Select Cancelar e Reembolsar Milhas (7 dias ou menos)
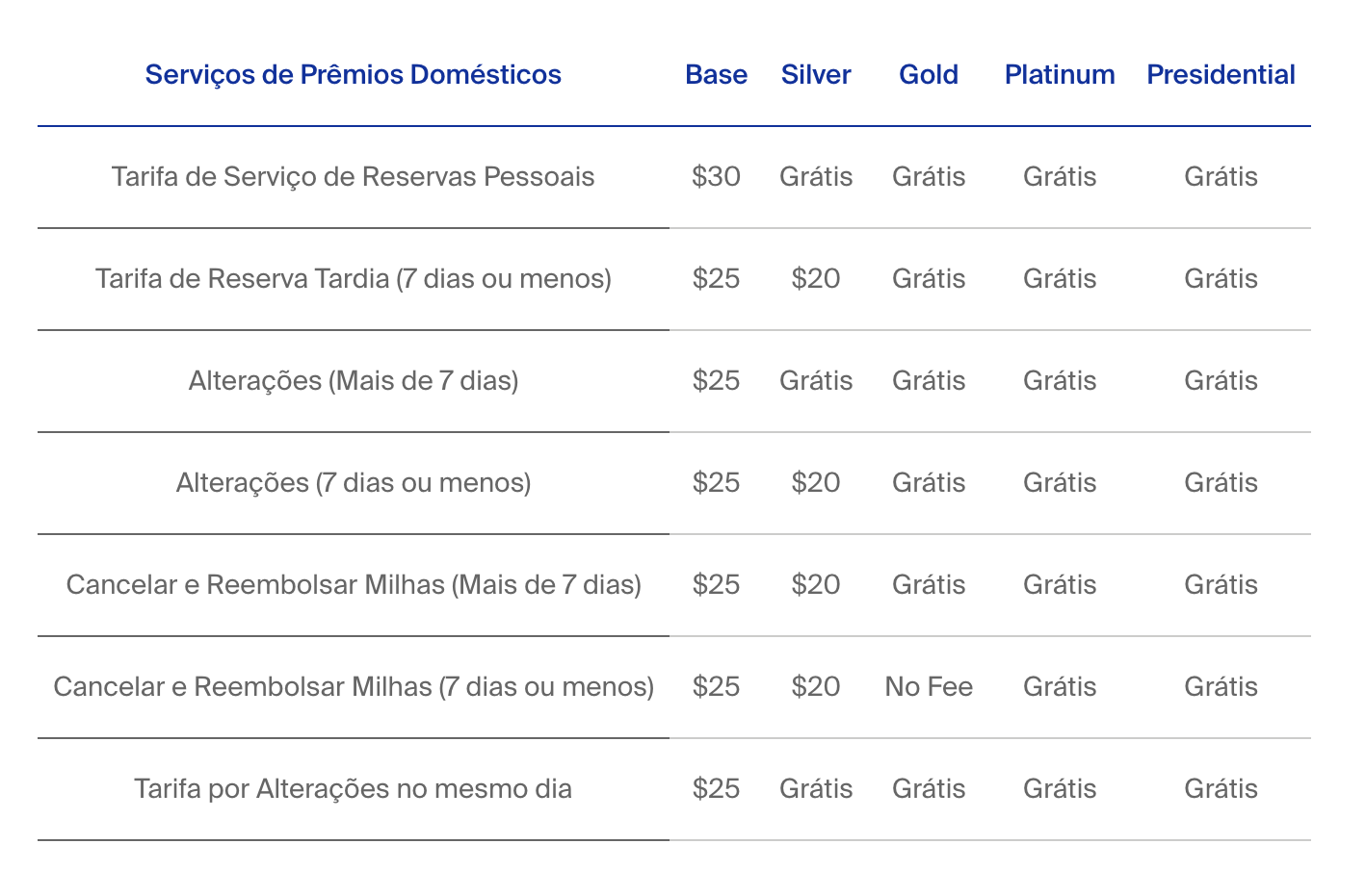The width and height of the screenshot is (1366, 870). point(354,687)
